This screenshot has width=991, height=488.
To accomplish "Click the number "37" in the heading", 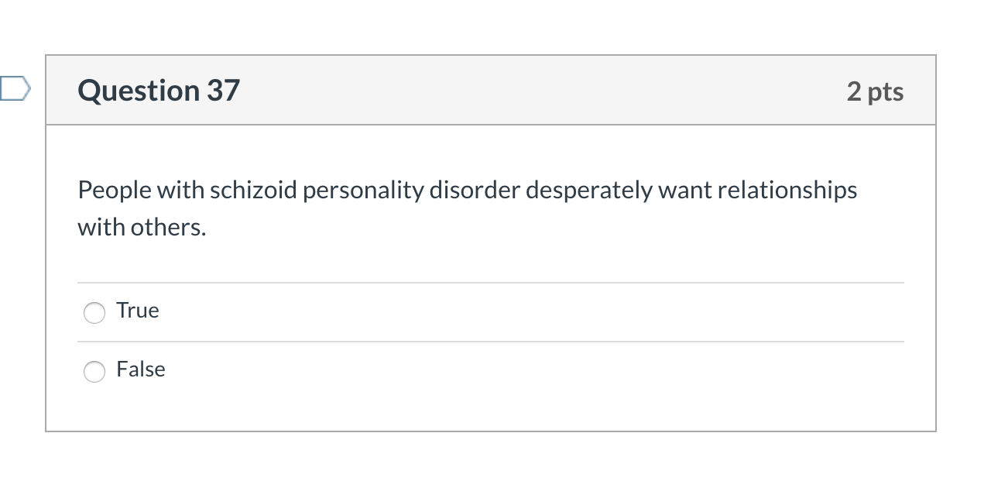I will tap(223, 91).
